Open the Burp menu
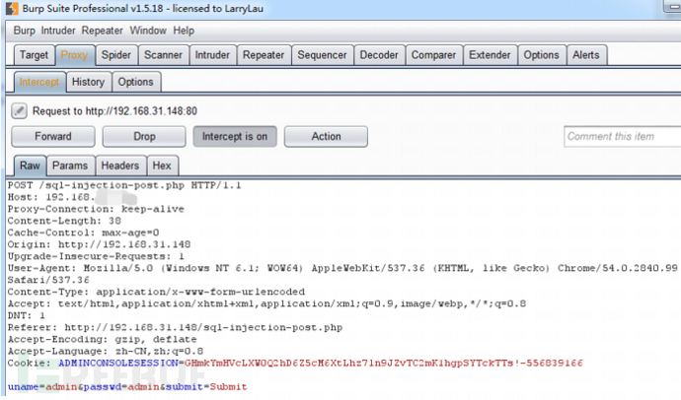Image resolution: width=681 pixels, height=400 pixels. click(25, 31)
